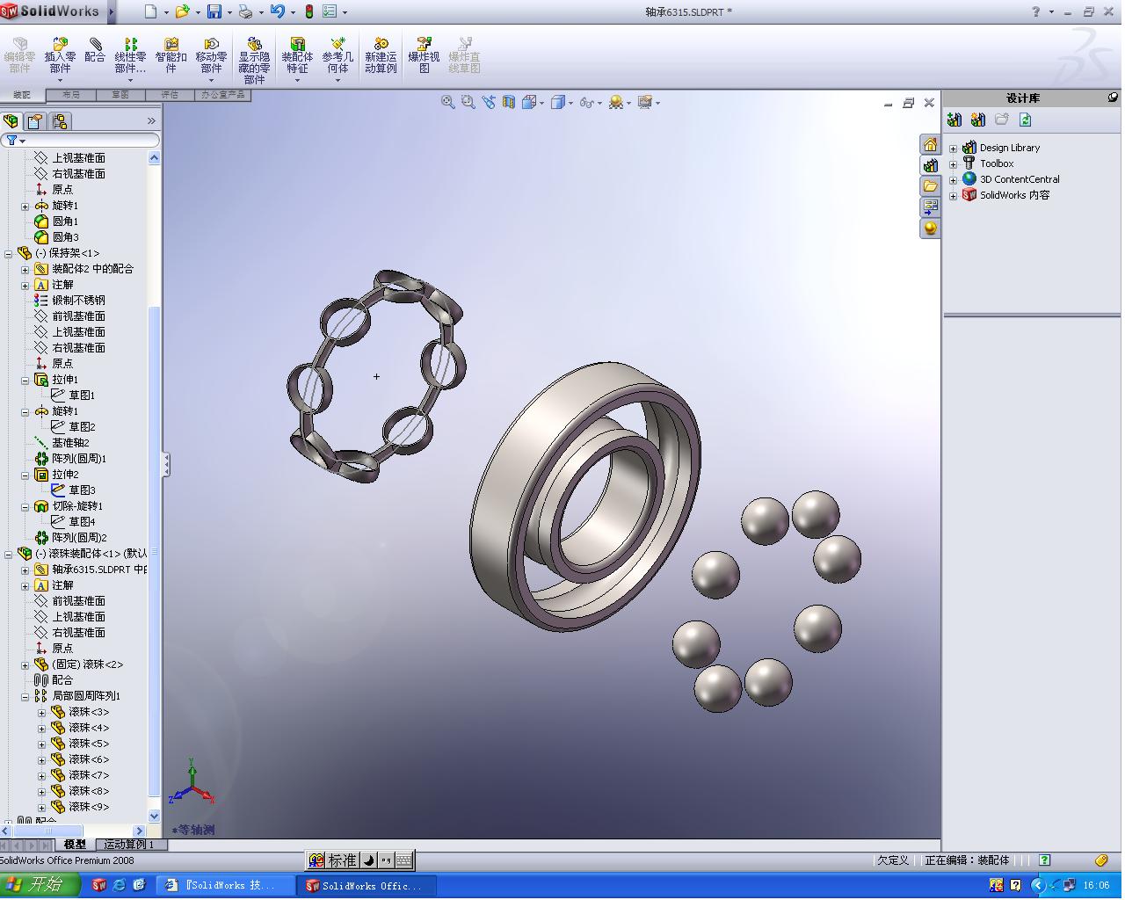
Task: Click the Previous View icon
Action: coord(489,103)
